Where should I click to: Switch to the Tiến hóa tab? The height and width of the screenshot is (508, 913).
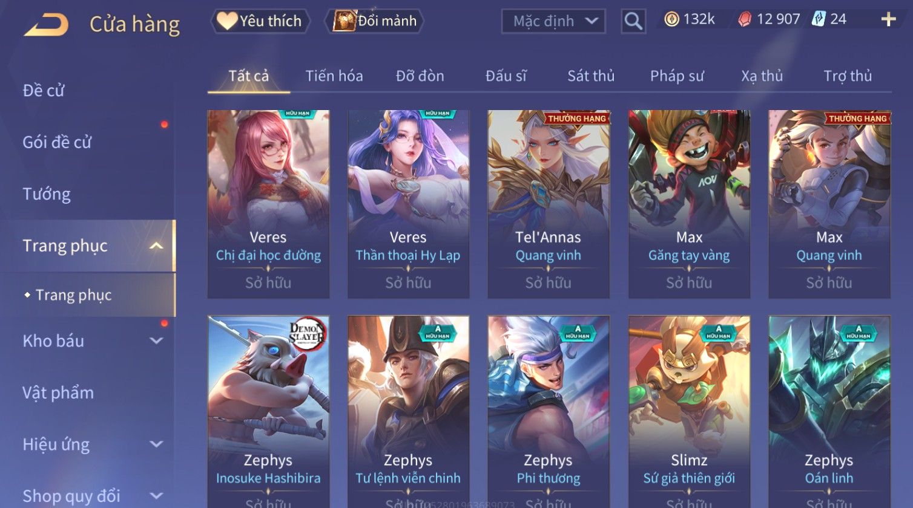[x=334, y=76]
